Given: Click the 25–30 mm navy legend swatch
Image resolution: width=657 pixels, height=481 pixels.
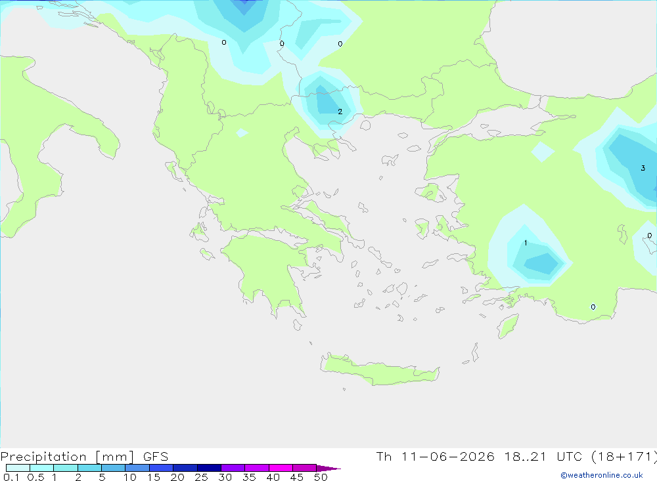Looking at the screenshot, I should [x=209, y=468].
